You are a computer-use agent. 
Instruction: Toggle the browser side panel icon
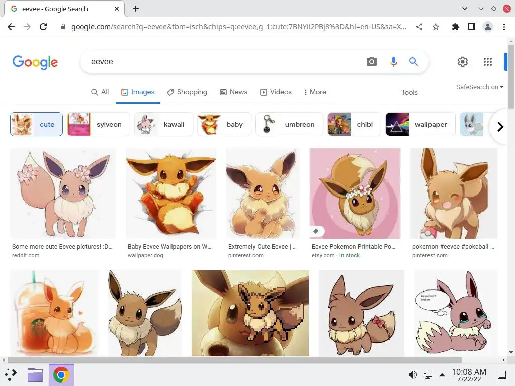pos(472,27)
